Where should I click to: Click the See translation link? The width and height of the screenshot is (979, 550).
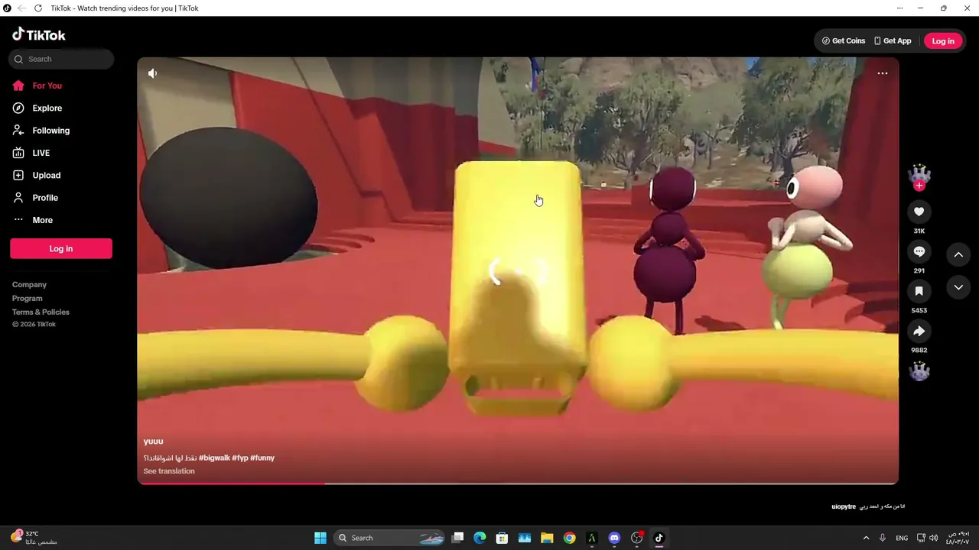click(x=169, y=471)
